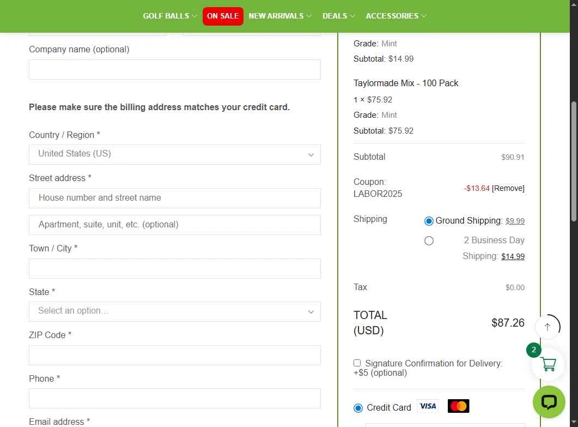The width and height of the screenshot is (578, 427).
Task: Click the page vertical scrollbar thumb
Action: (x=574, y=161)
